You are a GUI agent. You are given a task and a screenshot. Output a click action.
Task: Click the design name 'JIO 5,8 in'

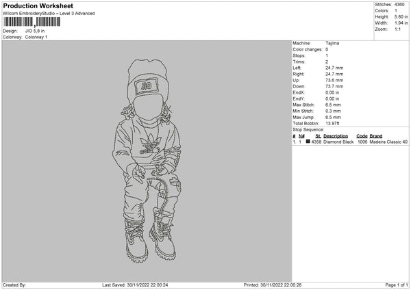click(x=35, y=31)
